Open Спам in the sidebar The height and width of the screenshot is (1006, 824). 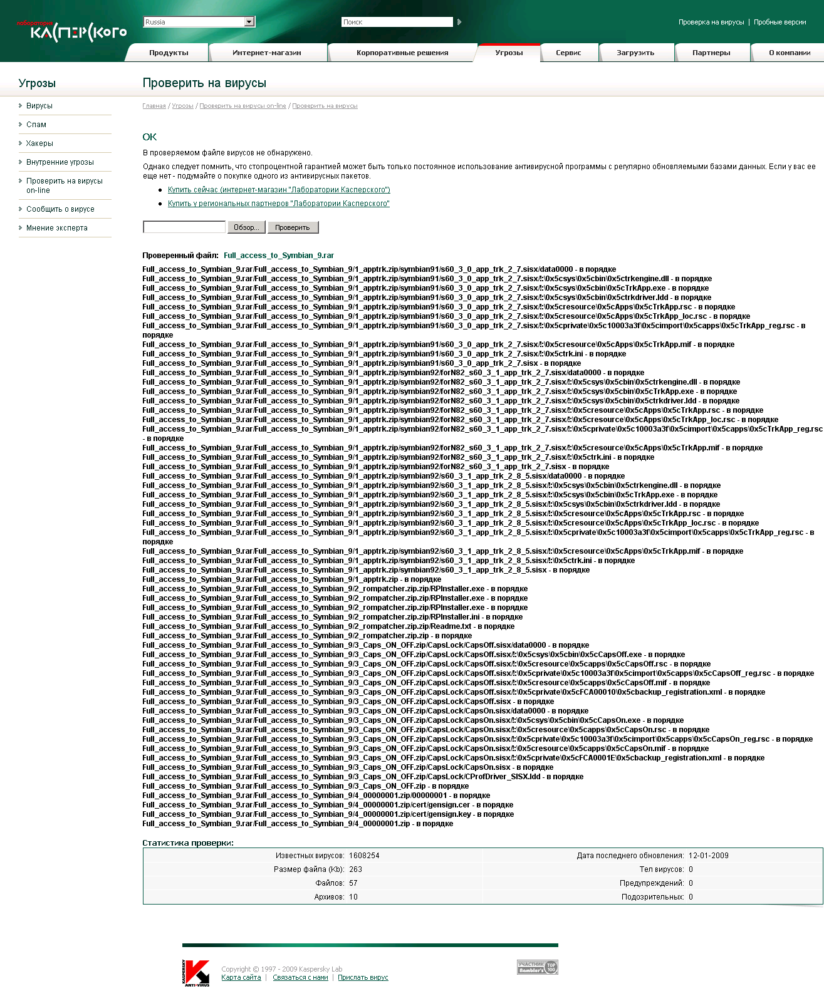coord(36,125)
